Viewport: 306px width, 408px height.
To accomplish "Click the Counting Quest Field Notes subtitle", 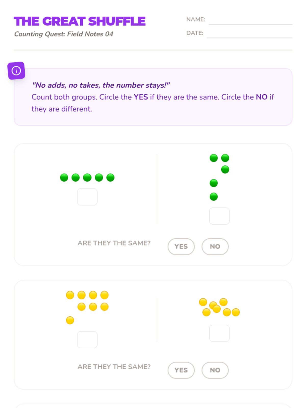I will pyautogui.click(x=64, y=34).
